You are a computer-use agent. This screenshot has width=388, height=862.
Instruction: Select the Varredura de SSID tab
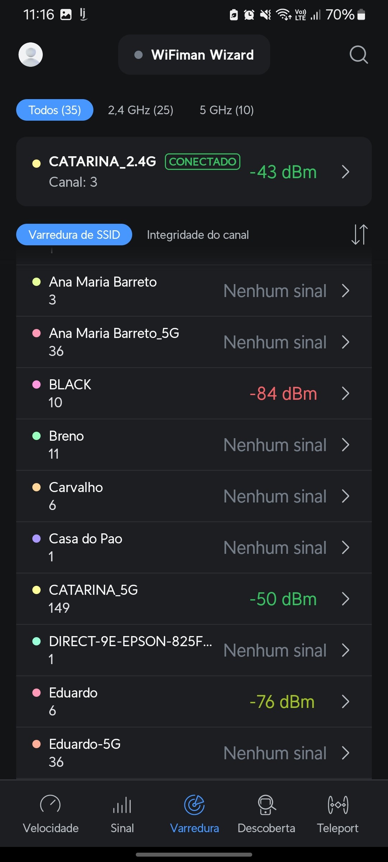(x=74, y=235)
